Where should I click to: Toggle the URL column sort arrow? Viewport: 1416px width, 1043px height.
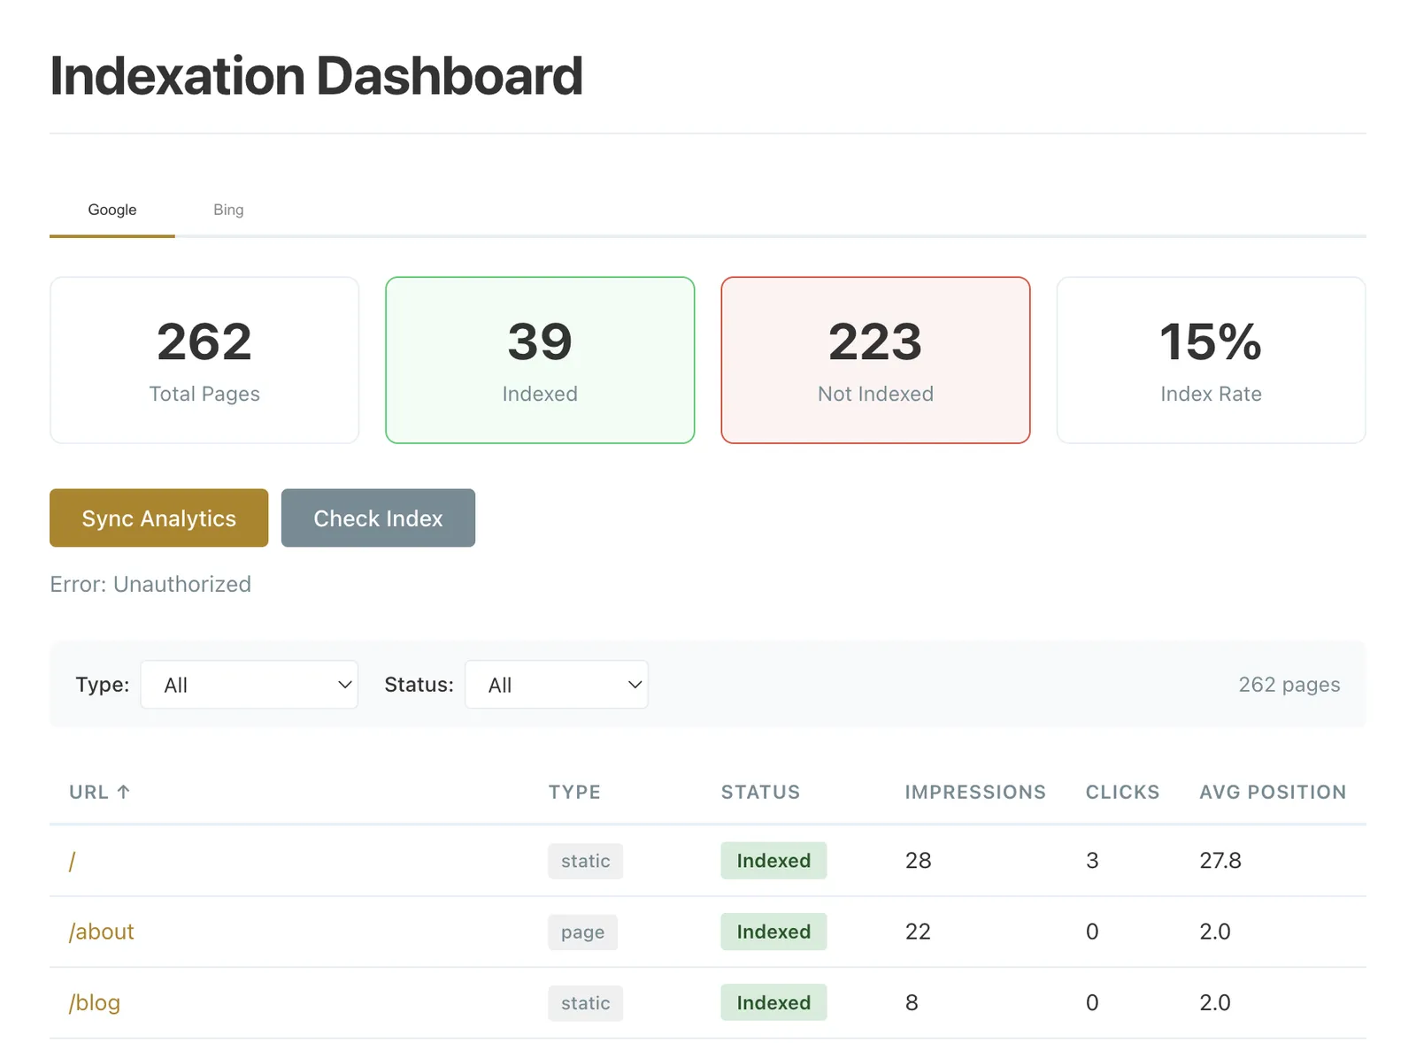(125, 792)
